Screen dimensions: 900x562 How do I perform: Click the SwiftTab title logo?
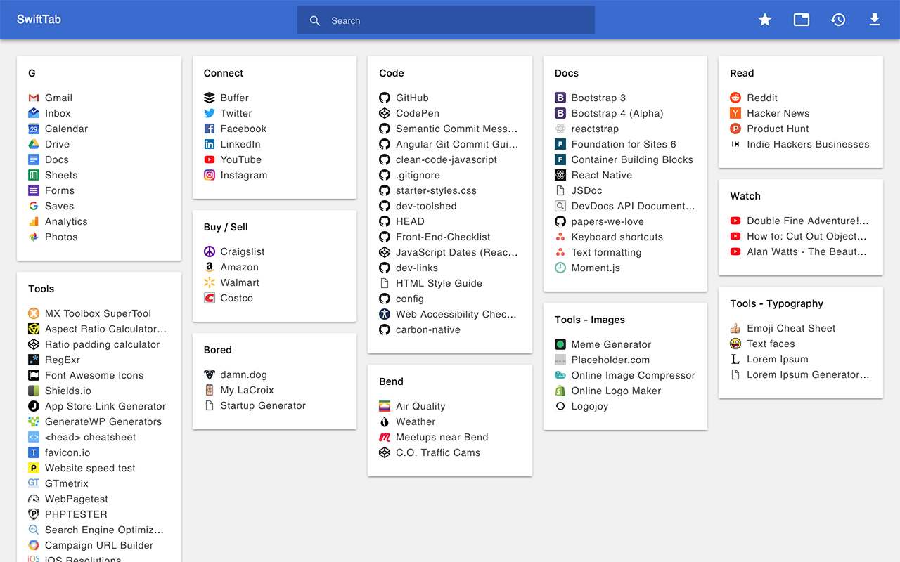(39, 19)
